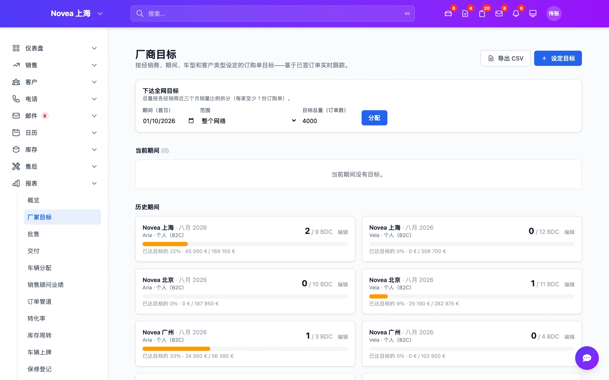The height and width of the screenshot is (380, 609).
Task: Click the 库存 box icon
Action: [x=16, y=149]
